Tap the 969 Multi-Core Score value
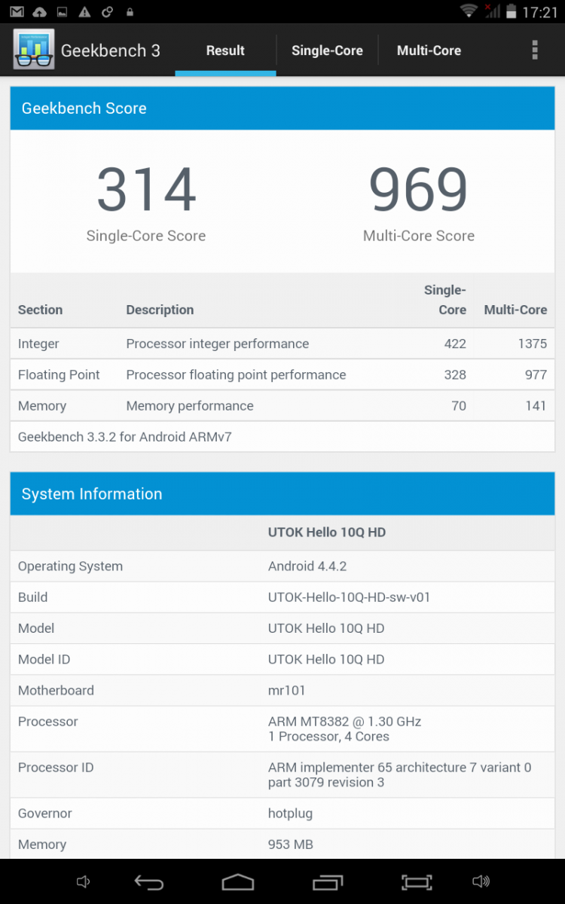 (418, 190)
